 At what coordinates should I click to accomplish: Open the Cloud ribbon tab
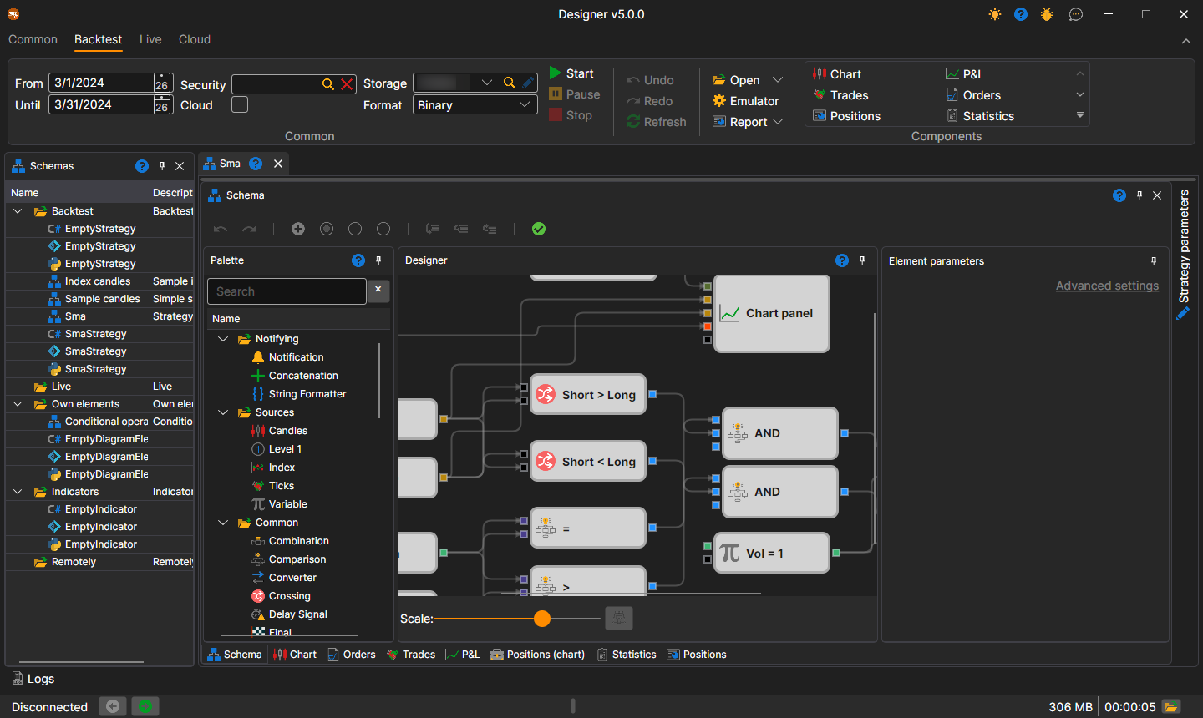(195, 39)
